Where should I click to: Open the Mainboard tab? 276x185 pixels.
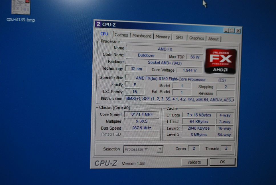(x=142, y=36)
